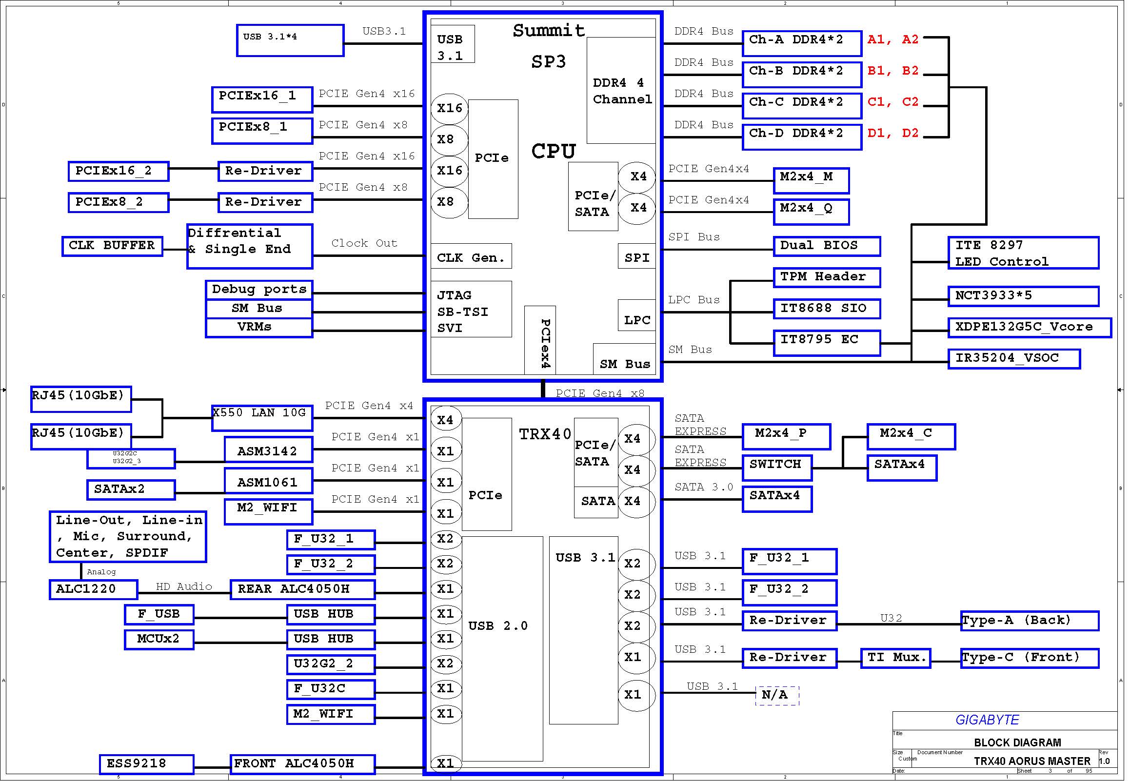
Task: Click the TRX40 AORUS MASTER document number
Action: point(1032,762)
